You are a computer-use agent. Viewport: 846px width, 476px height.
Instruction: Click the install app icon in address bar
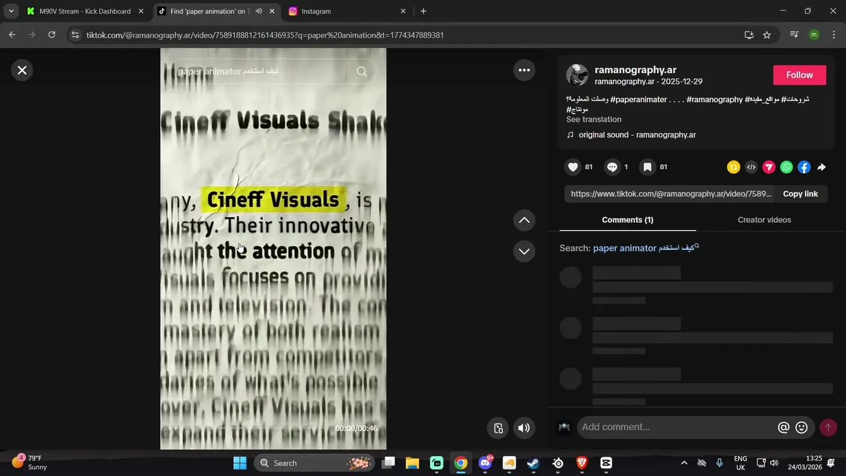[x=749, y=35]
